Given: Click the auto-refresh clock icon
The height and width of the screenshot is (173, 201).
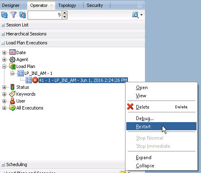Looking at the screenshot, I should [x=22, y=15].
